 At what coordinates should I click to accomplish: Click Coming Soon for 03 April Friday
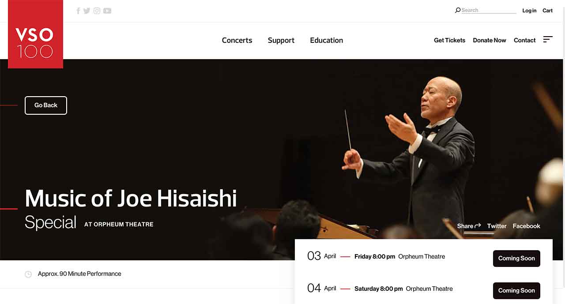click(x=516, y=259)
